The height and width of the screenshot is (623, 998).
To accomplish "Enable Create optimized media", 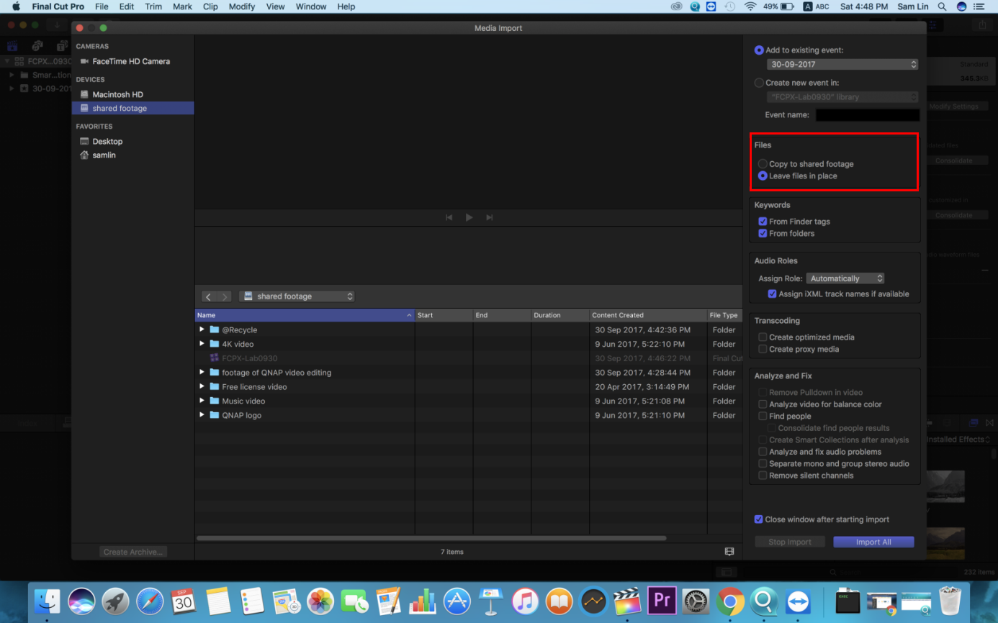I will (x=763, y=337).
